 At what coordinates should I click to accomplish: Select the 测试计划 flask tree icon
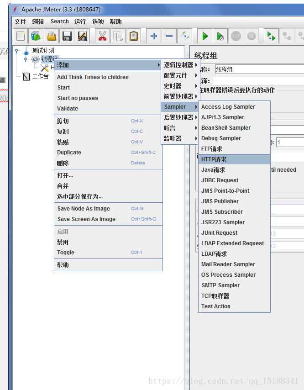[x=26, y=51]
